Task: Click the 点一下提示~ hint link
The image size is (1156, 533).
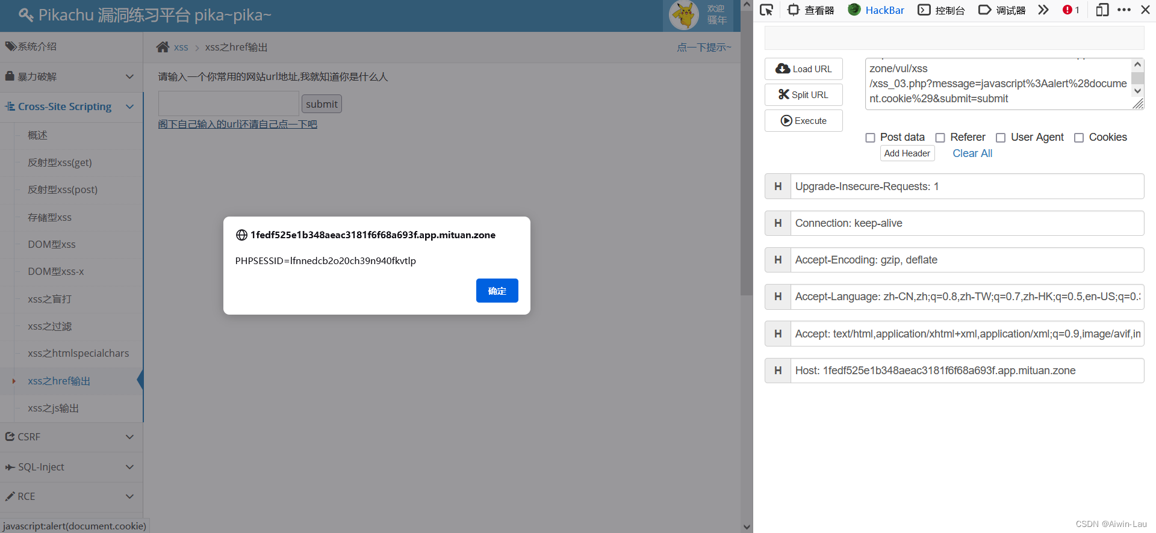Action: (x=704, y=47)
